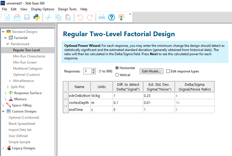232x156 pixels.
Task: Select the vortexDepth row header
Action: [66, 103]
